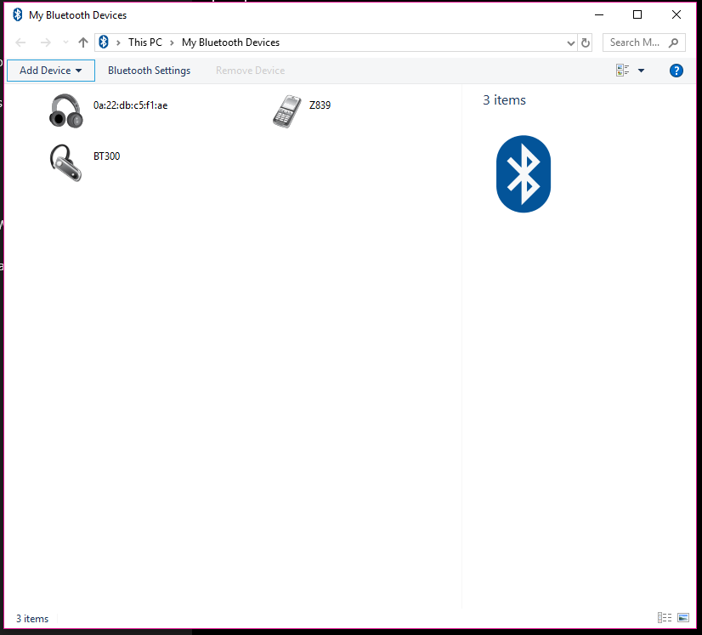Expand chevron after This PC breadcrumb

172,43
